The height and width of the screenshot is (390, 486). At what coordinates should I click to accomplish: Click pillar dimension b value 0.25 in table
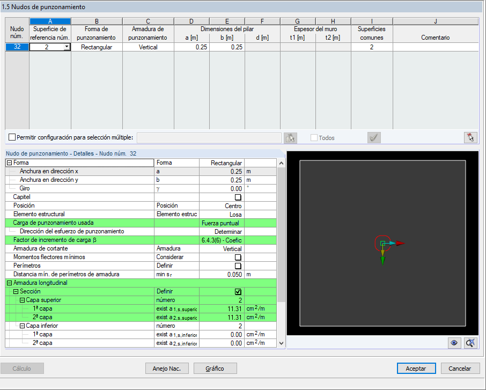[x=227, y=47]
